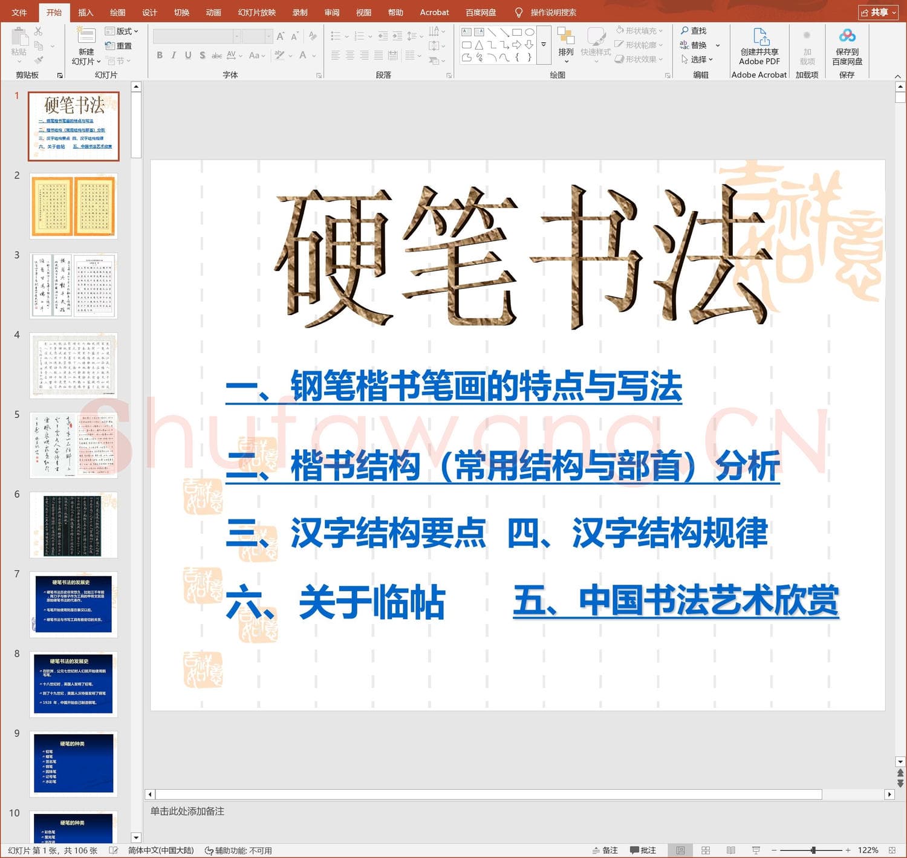Screen dimensions: 907x858
Task: Toggle Italic formatting
Action: click(174, 55)
